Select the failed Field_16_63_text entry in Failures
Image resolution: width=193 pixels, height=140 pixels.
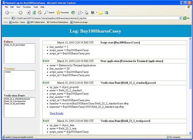click(x=15, y=45)
